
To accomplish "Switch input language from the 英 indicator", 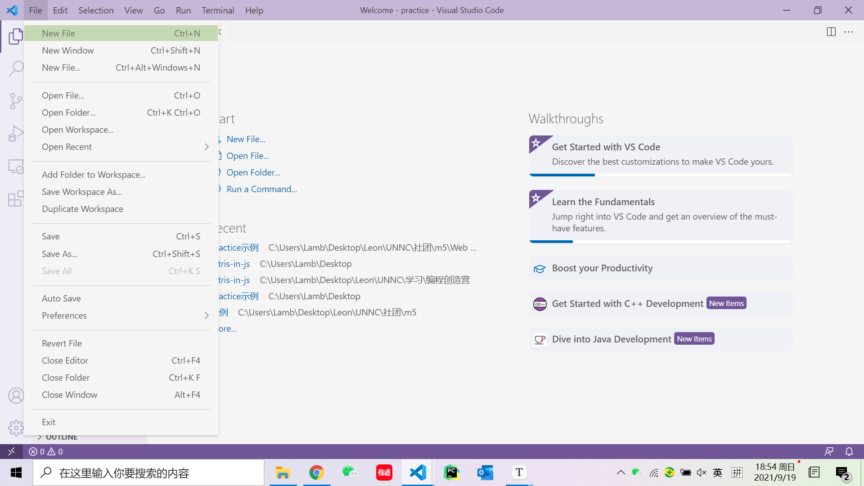I will point(718,472).
